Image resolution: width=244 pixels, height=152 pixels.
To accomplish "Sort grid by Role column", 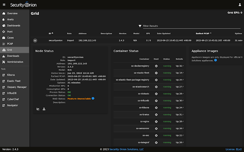I will click(69, 33).
